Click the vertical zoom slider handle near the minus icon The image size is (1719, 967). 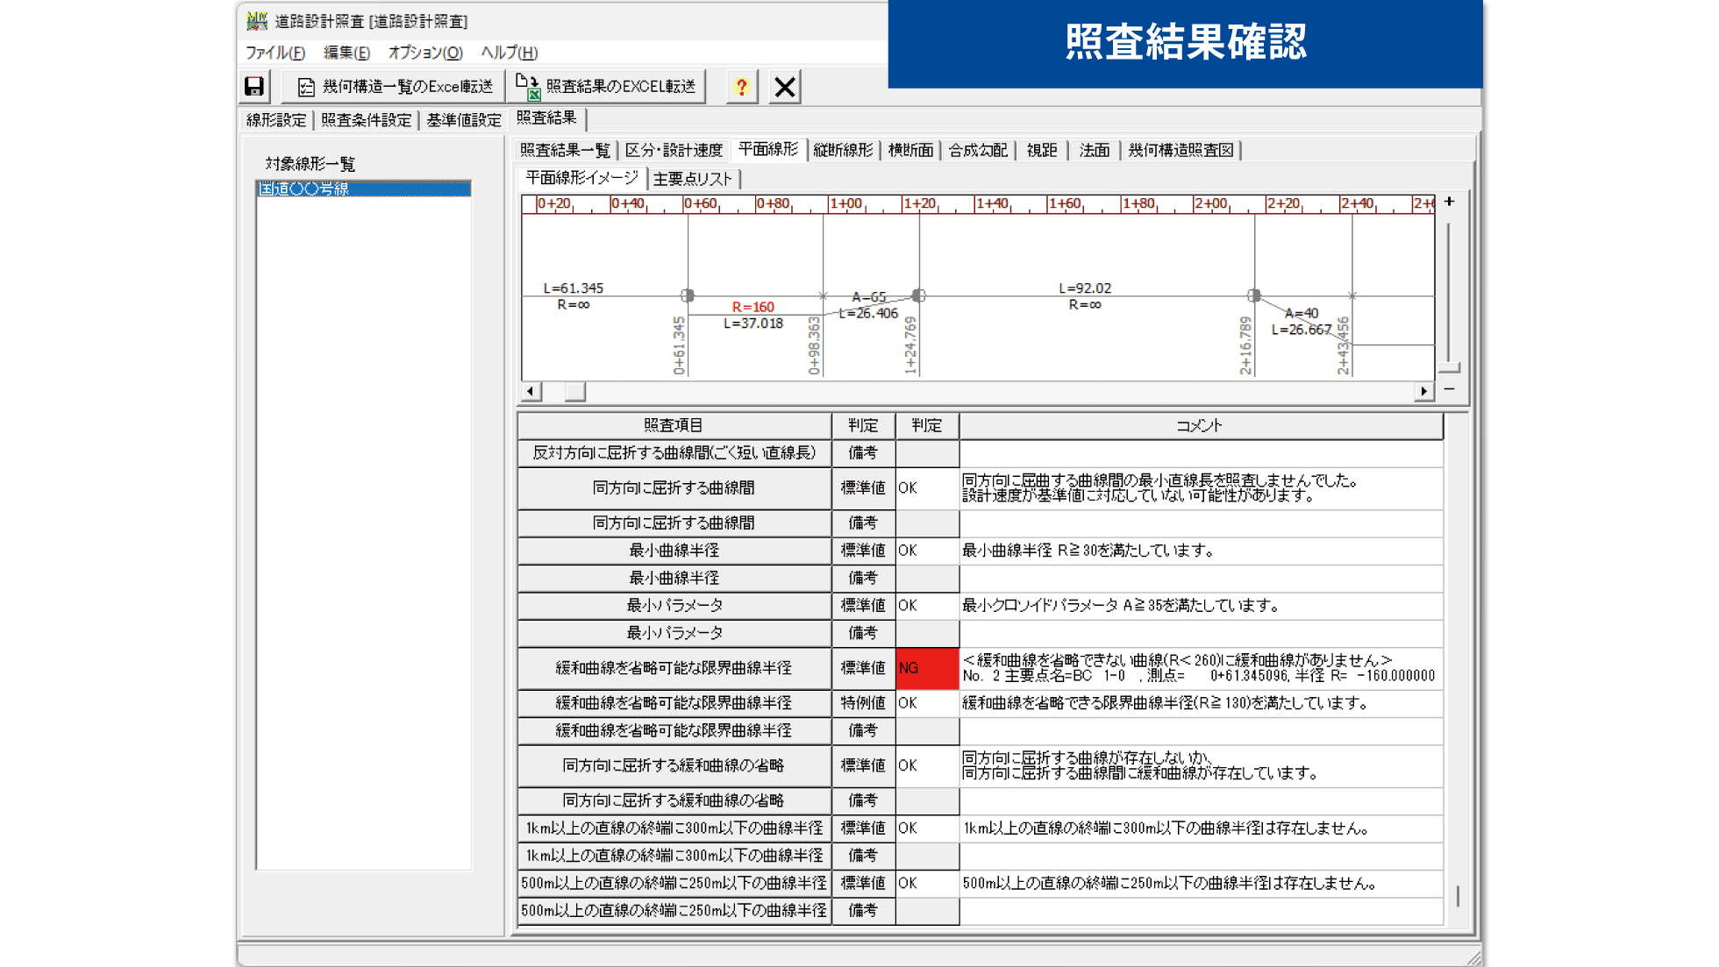[1449, 367]
